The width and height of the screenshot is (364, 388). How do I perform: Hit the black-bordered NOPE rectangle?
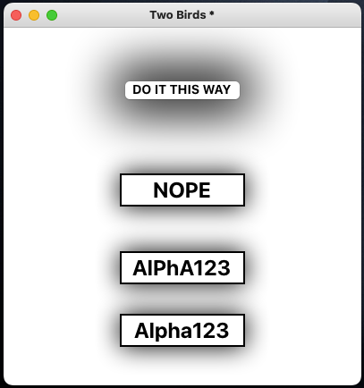tap(182, 190)
